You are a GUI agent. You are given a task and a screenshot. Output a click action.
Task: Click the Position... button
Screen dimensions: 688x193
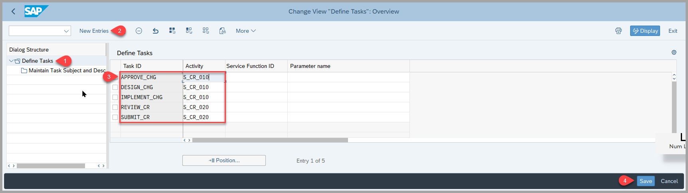coord(224,160)
